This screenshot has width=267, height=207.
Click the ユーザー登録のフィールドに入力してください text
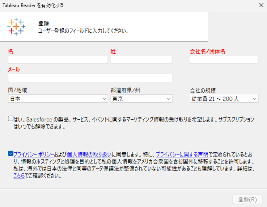pyautogui.click(x=84, y=31)
